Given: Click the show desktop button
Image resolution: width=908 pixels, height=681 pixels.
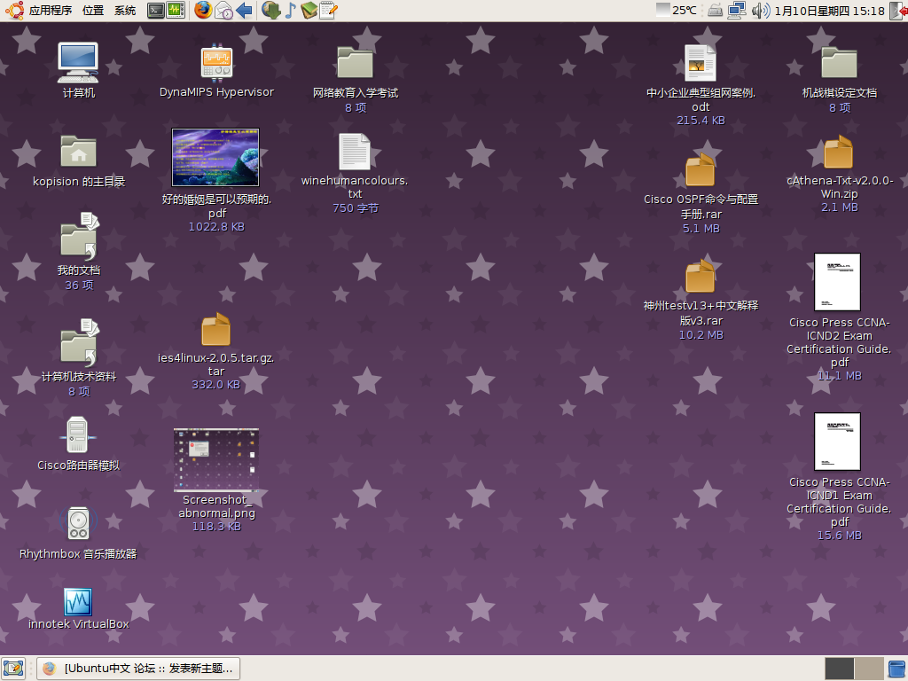Looking at the screenshot, I should click(x=13, y=669).
